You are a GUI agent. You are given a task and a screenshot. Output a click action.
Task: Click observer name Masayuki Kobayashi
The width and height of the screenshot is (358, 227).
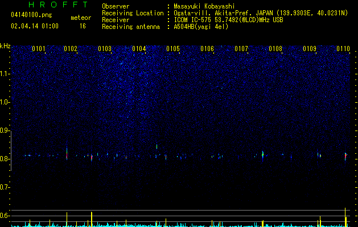click(x=204, y=6)
